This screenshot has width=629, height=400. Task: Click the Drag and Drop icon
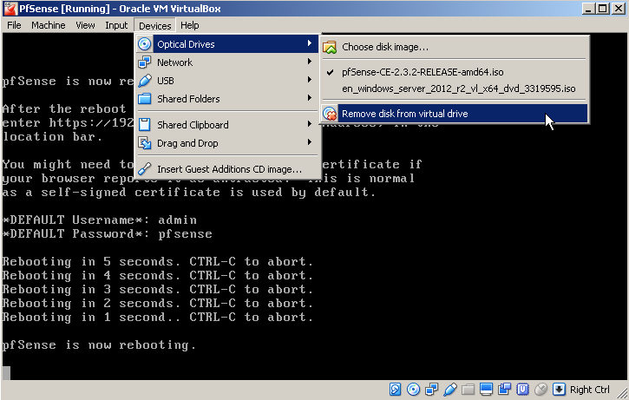(x=144, y=143)
